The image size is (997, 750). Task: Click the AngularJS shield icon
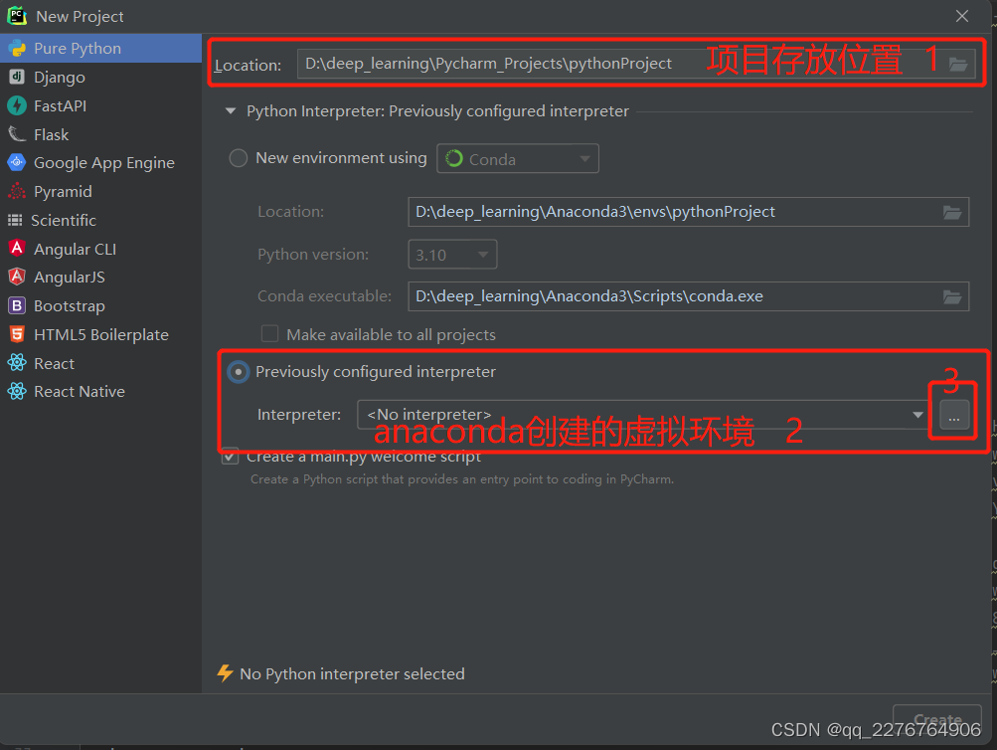17,277
